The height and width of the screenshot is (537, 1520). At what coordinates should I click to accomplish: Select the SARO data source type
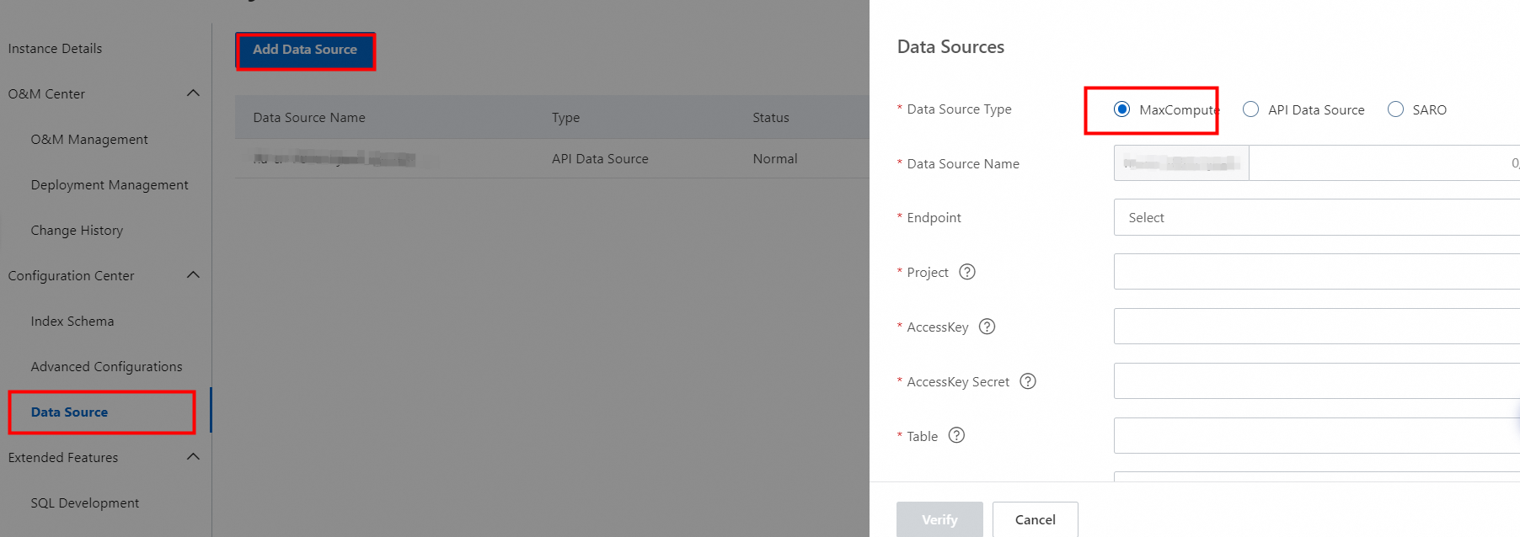(1396, 109)
